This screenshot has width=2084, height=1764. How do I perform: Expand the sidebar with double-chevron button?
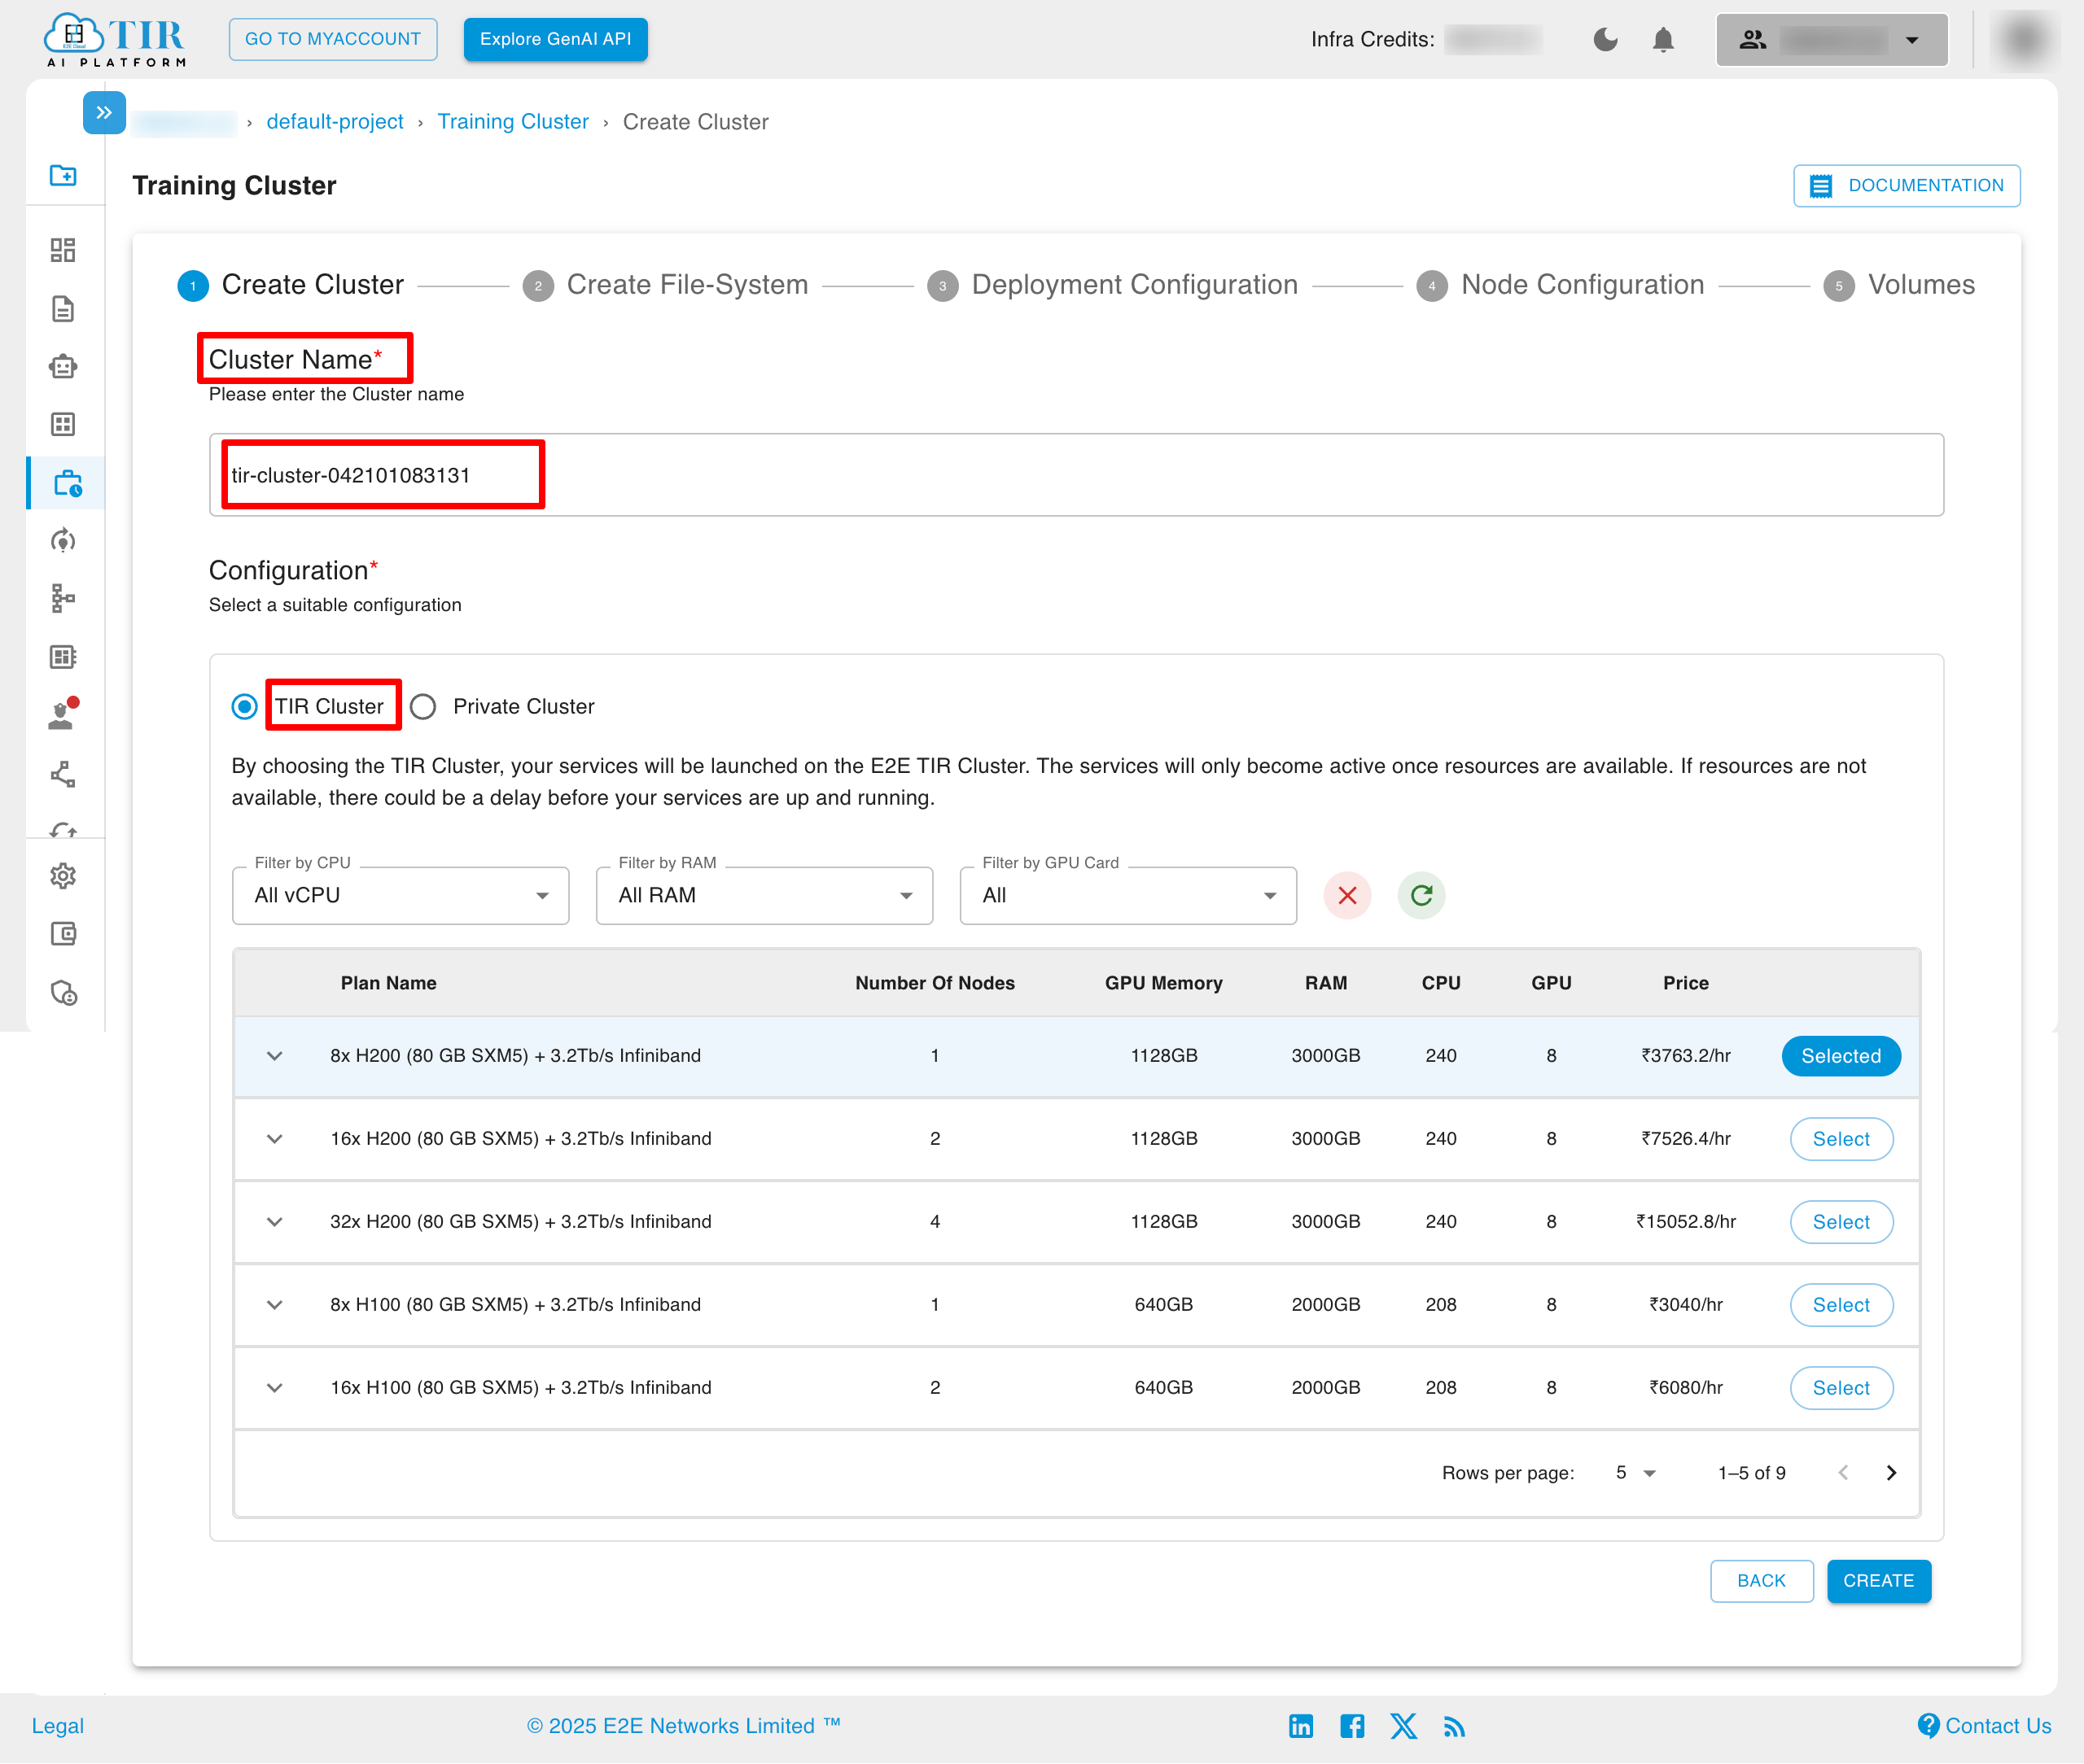click(104, 113)
